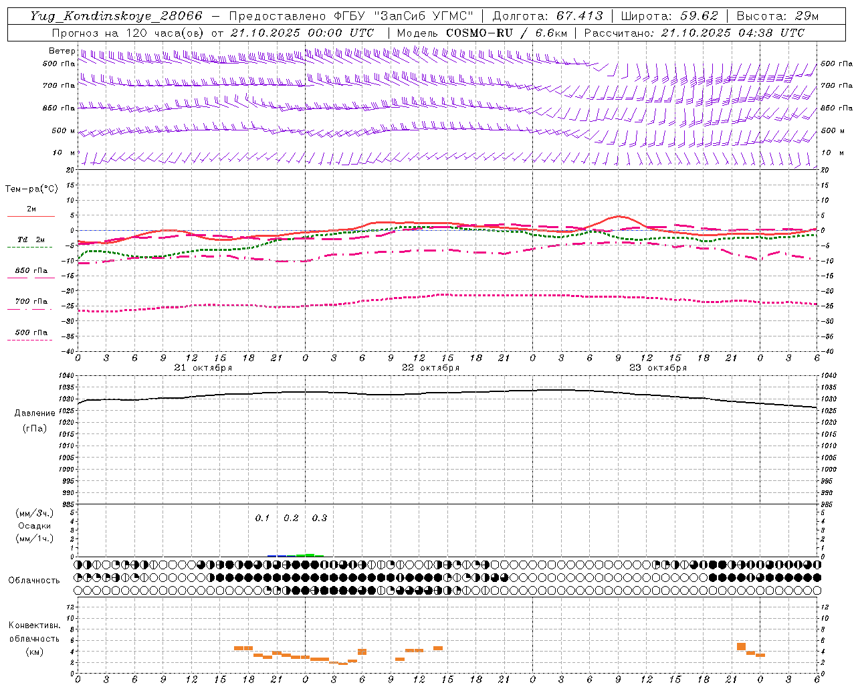The height and width of the screenshot is (685, 856).
Task: Click the Облачность cloud cover label
Action: (34, 580)
